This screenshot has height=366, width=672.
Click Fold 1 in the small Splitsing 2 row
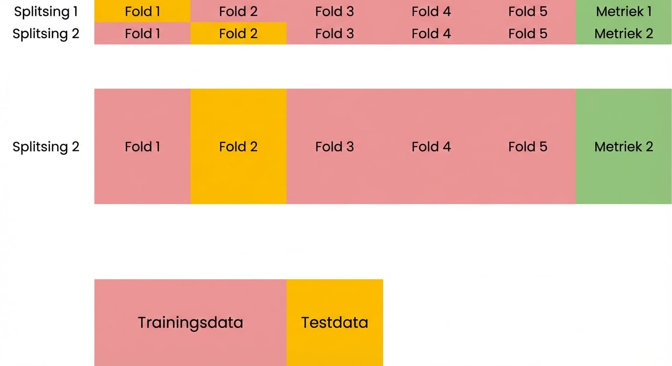point(142,33)
